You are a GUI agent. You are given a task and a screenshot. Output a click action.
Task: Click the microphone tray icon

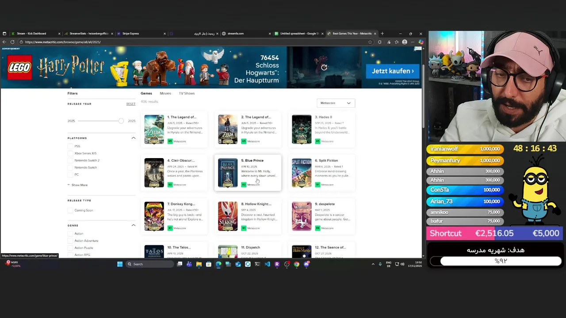tap(380, 264)
